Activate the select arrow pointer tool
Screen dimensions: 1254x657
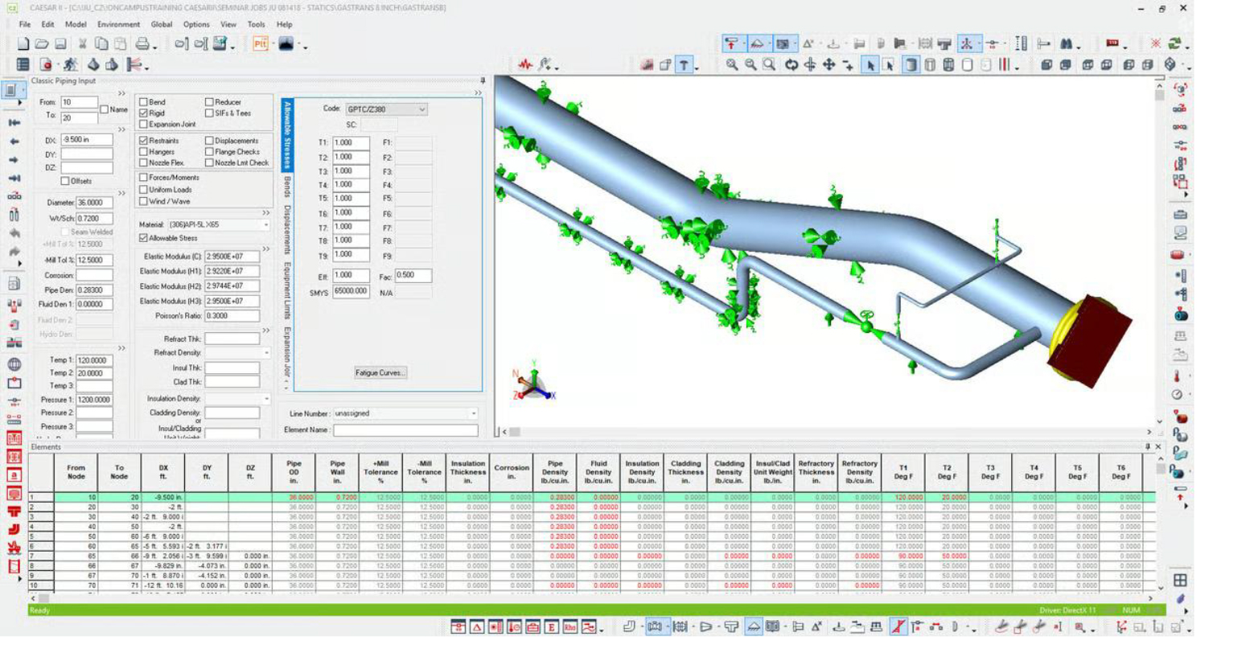pos(870,65)
